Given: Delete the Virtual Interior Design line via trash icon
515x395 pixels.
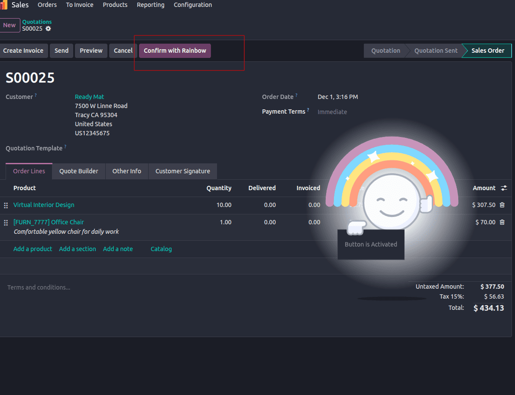Looking at the screenshot, I should tap(502, 205).
